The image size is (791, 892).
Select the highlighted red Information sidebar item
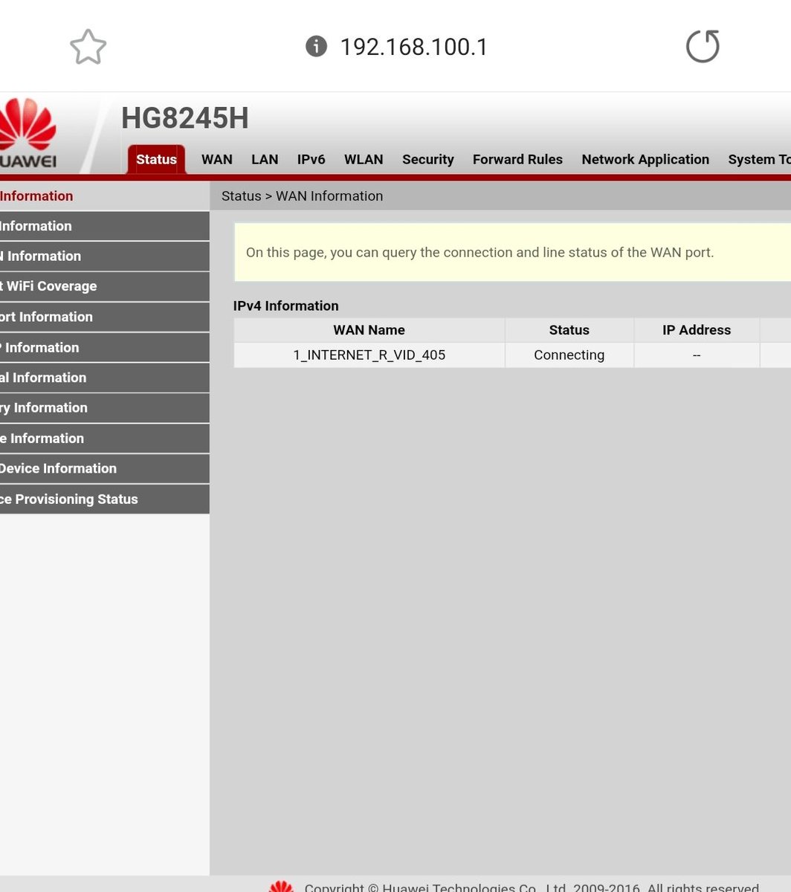pos(105,196)
